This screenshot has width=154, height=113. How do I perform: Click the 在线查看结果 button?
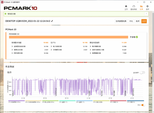coord(121,21)
